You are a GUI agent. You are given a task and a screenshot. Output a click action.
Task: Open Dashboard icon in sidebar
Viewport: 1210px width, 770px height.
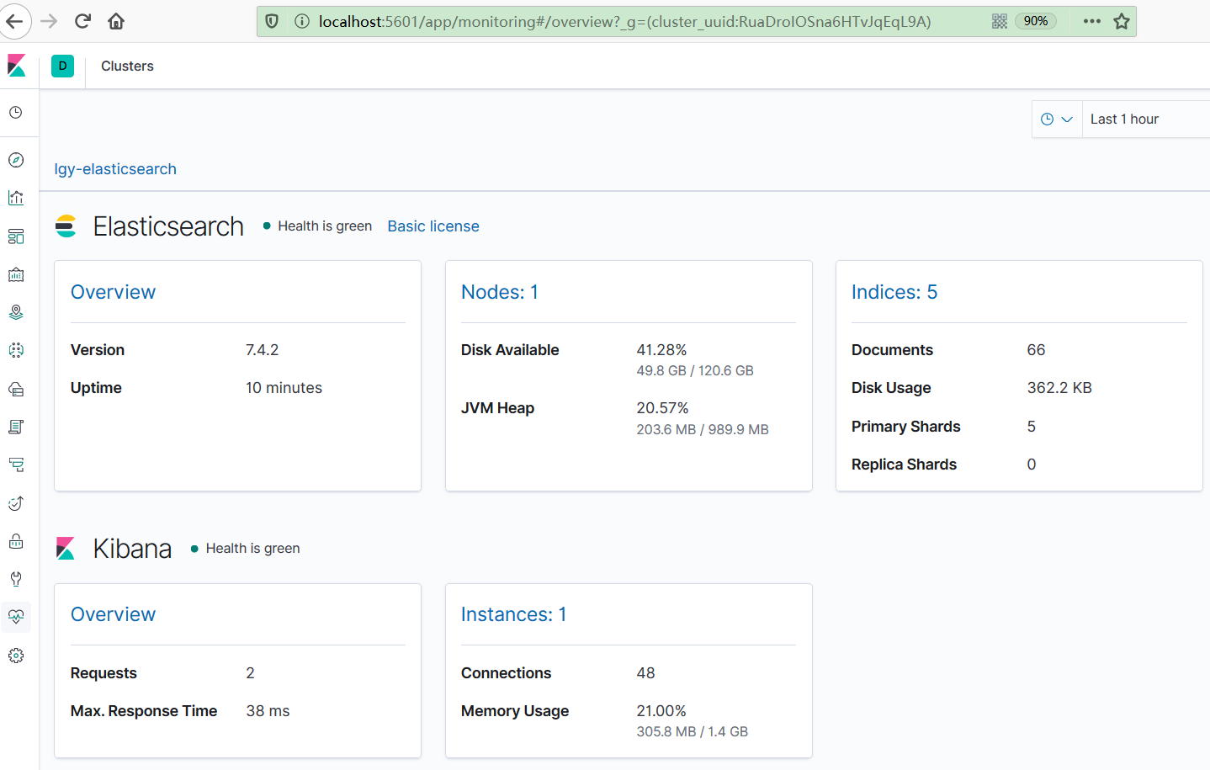tap(16, 236)
